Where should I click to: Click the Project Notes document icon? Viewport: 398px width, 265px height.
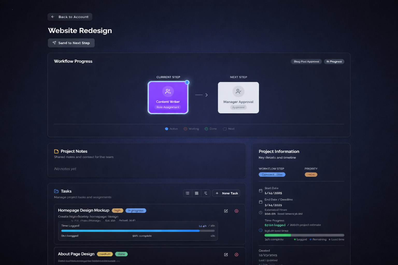click(x=56, y=151)
